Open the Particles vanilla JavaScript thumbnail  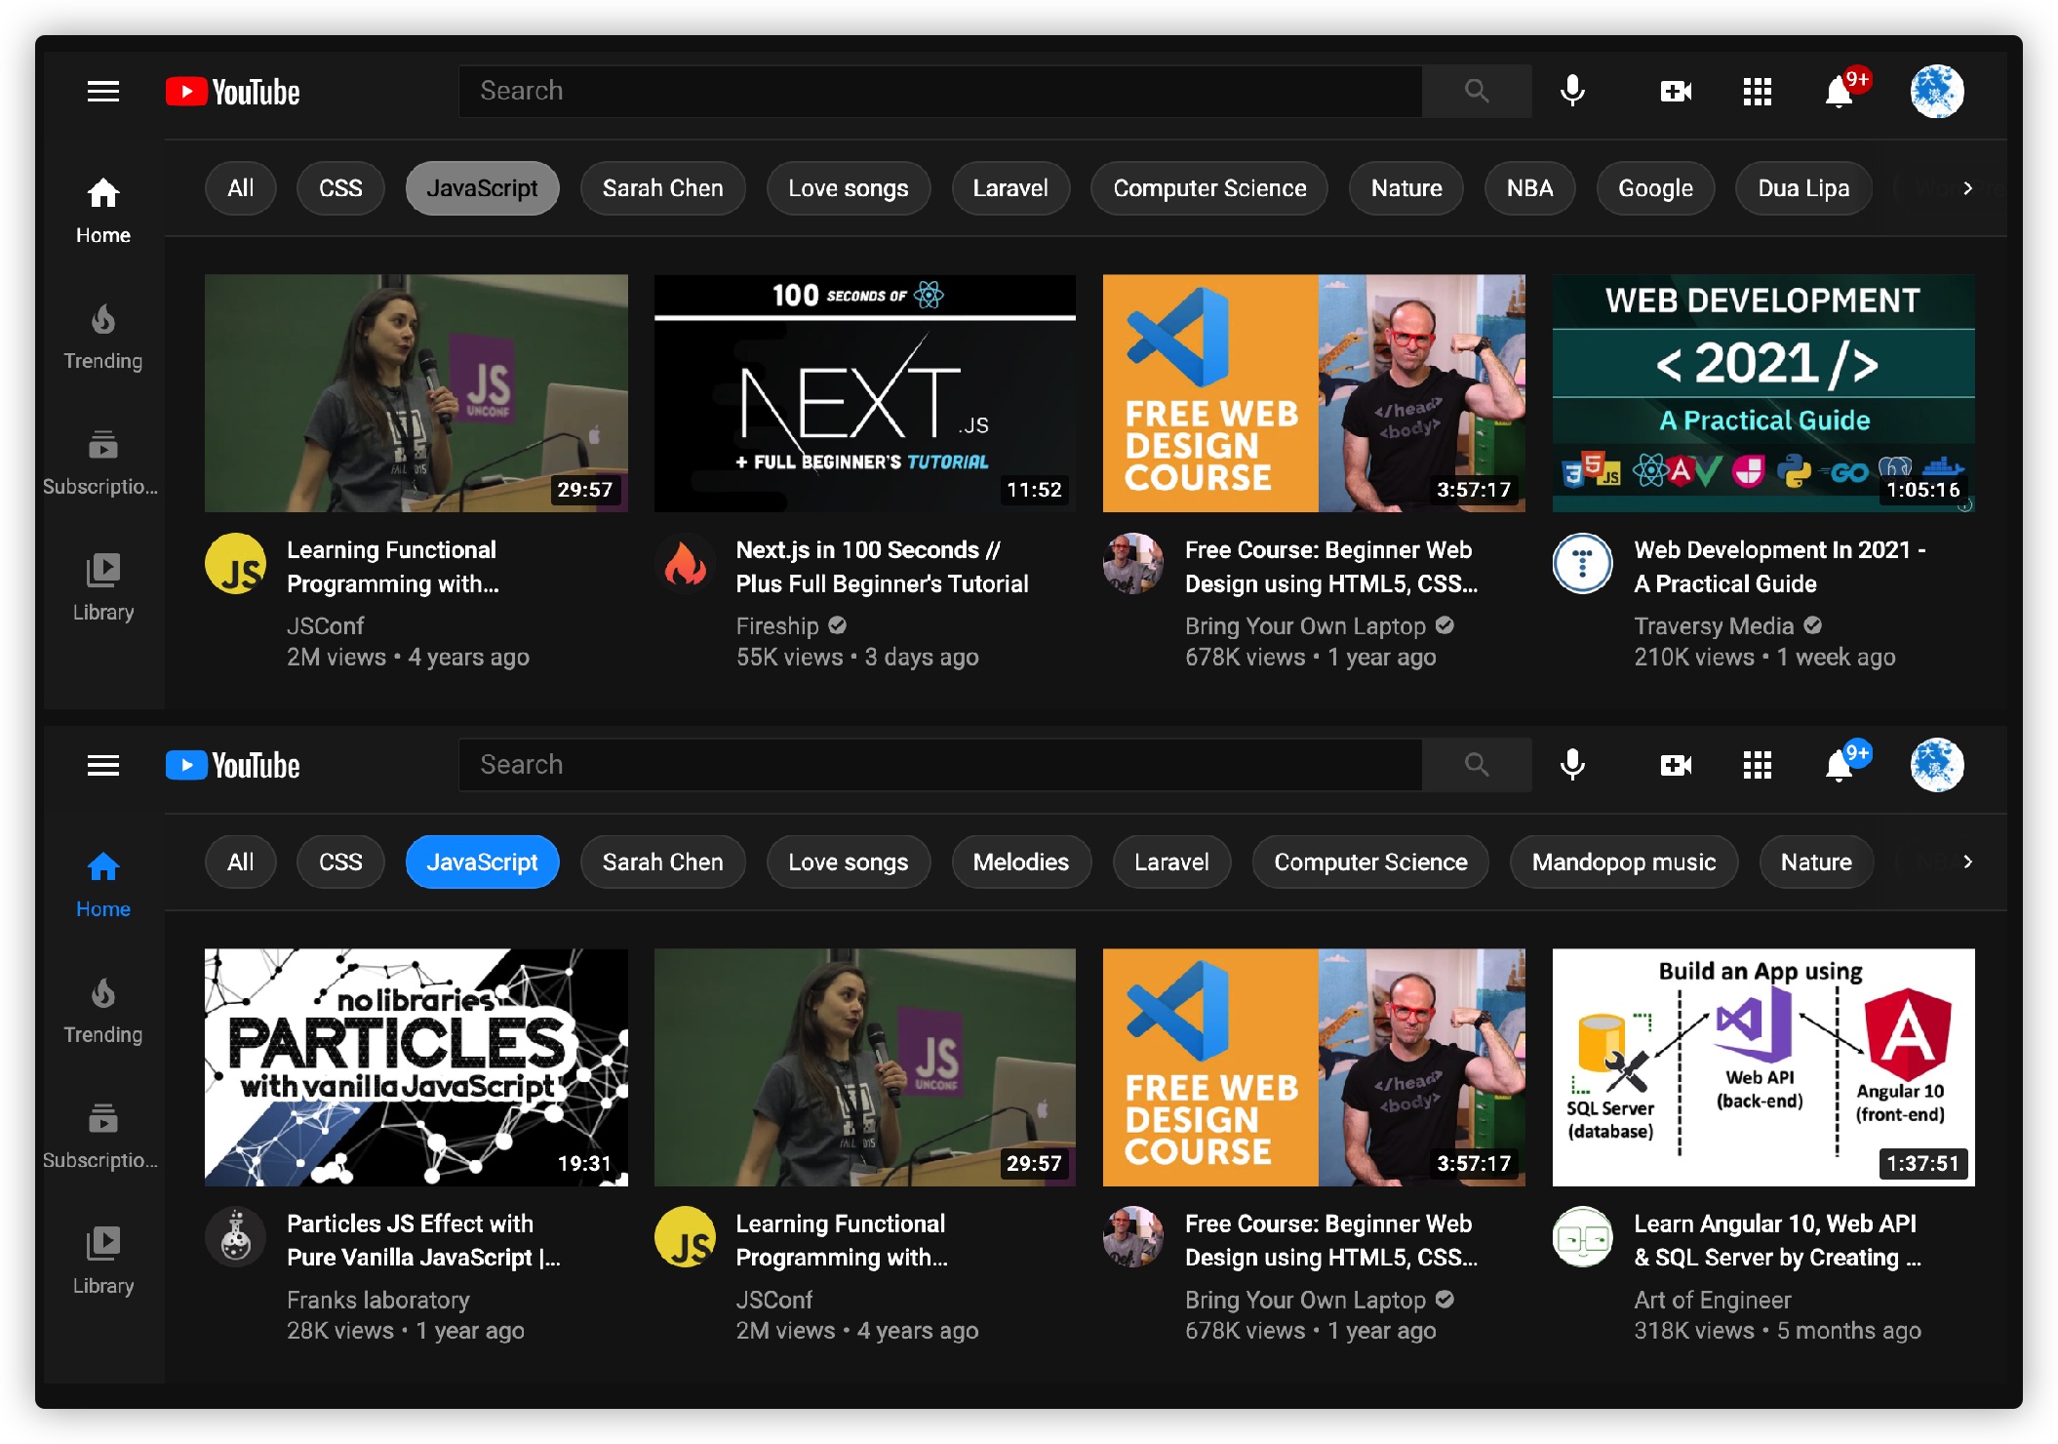pos(416,1067)
